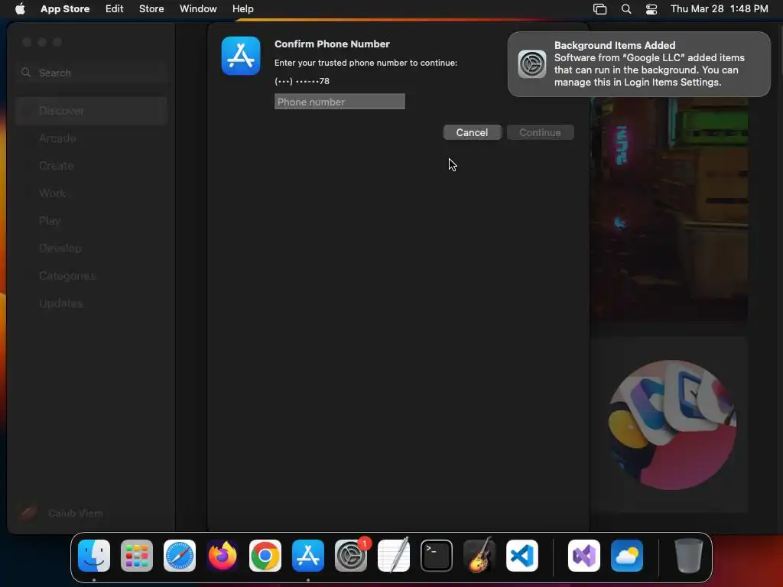Open TextEdit from the Dock
783x587 pixels.
394,556
